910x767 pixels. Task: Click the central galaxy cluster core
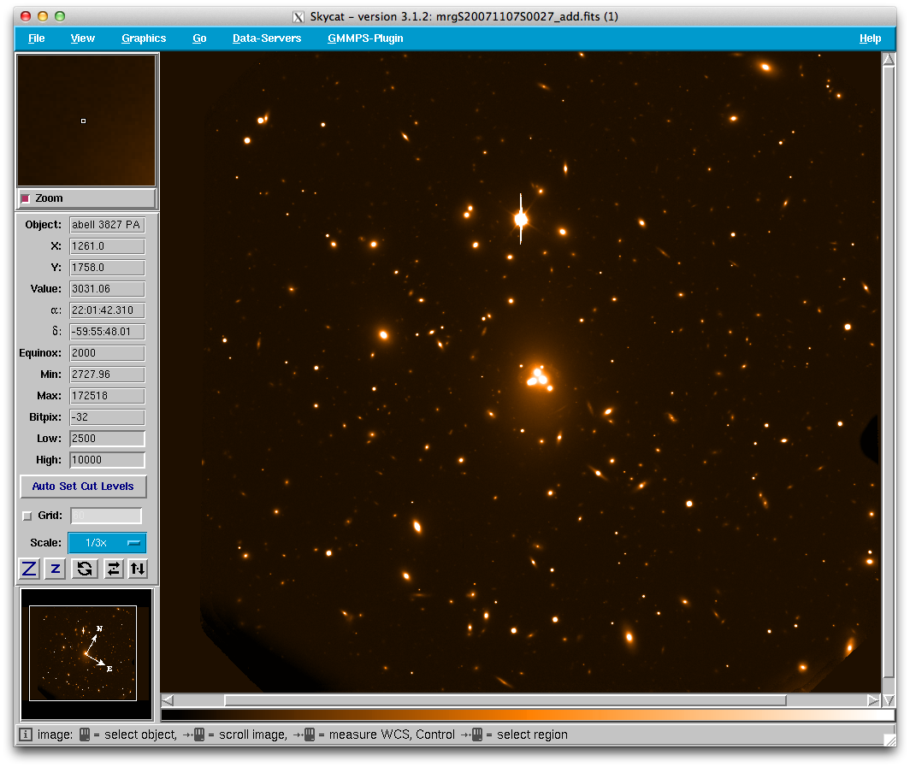point(538,377)
